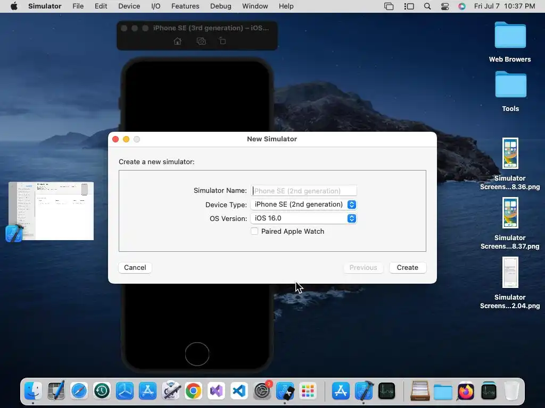Open the Device Type dropdown
Viewport: 545px width, 408px height.
304,205
